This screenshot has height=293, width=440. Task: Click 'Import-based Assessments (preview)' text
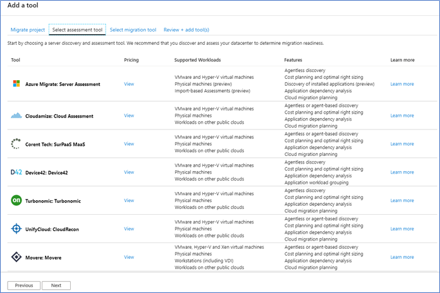click(212, 91)
